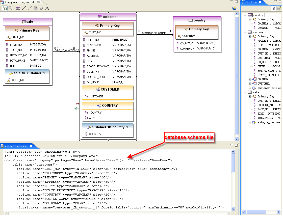Screen dimensions: 283x216
Task: Close the Outline view
Action: (x=260, y=2)
